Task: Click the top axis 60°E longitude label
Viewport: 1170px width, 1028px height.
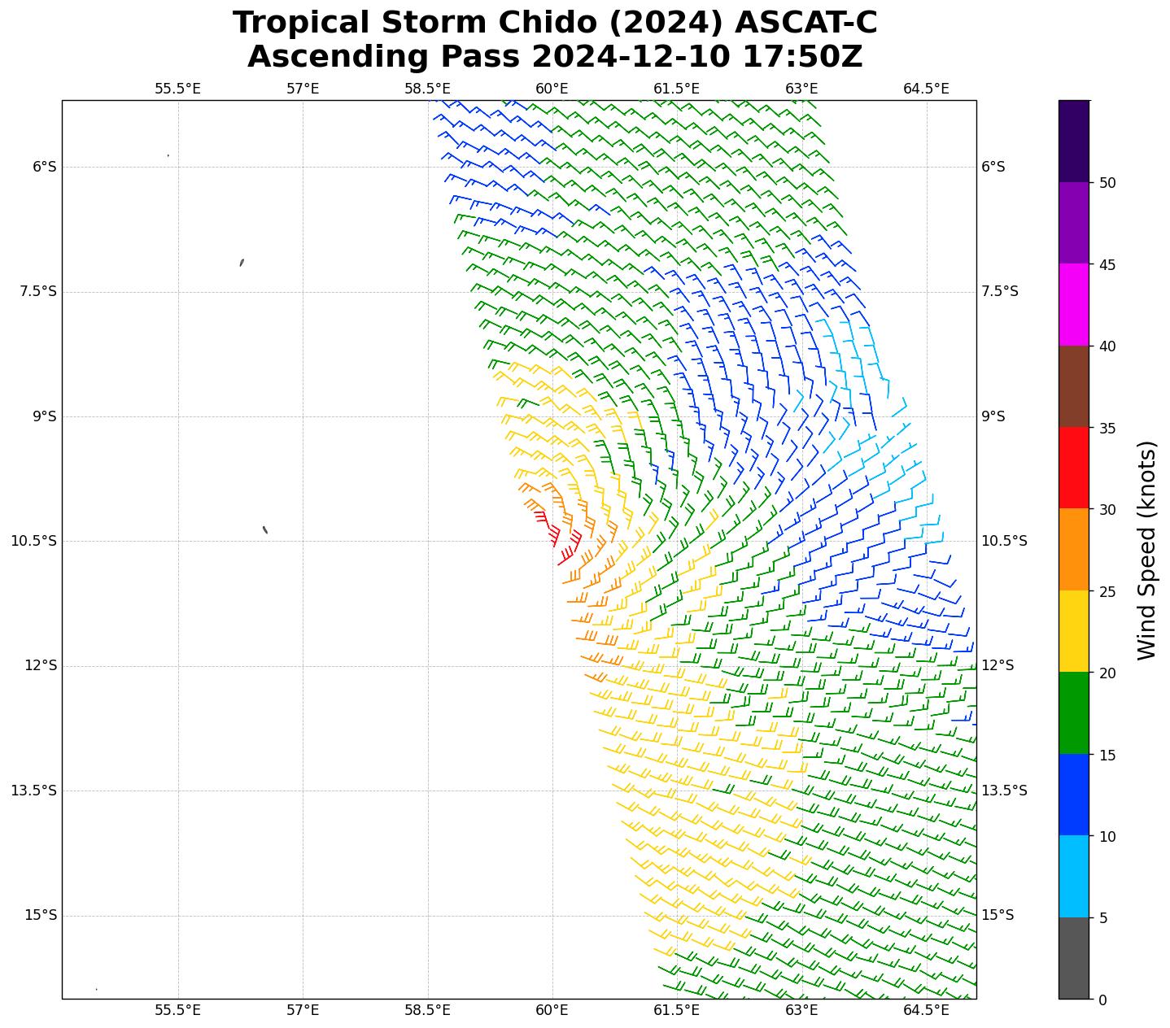Action: [x=552, y=89]
